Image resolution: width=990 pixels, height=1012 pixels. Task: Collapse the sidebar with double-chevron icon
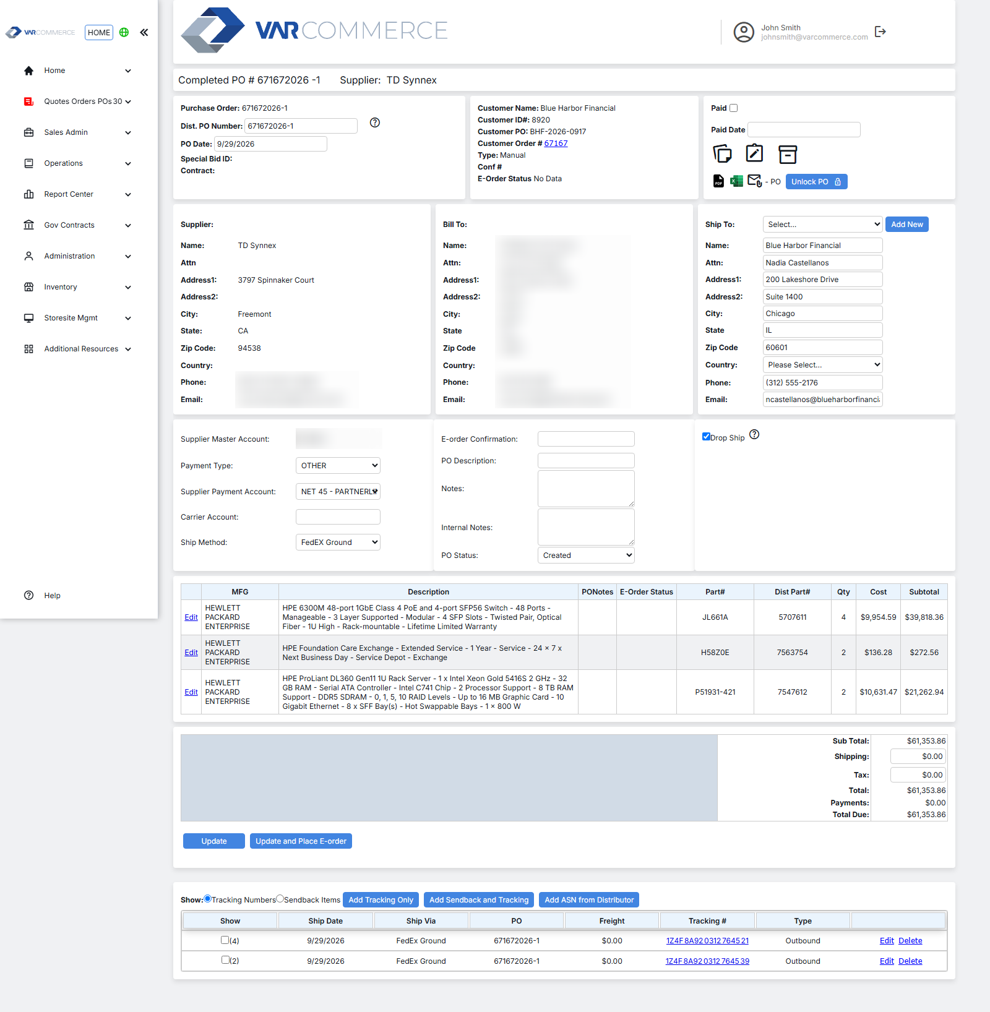pyautogui.click(x=144, y=32)
